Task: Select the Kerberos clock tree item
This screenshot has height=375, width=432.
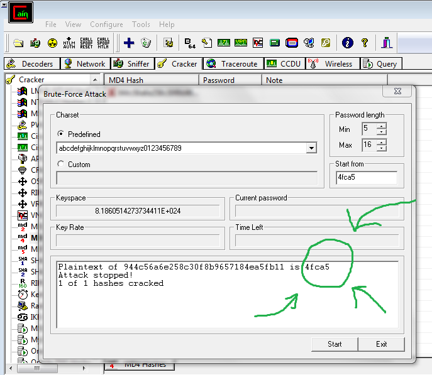Action: (x=28, y=295)
